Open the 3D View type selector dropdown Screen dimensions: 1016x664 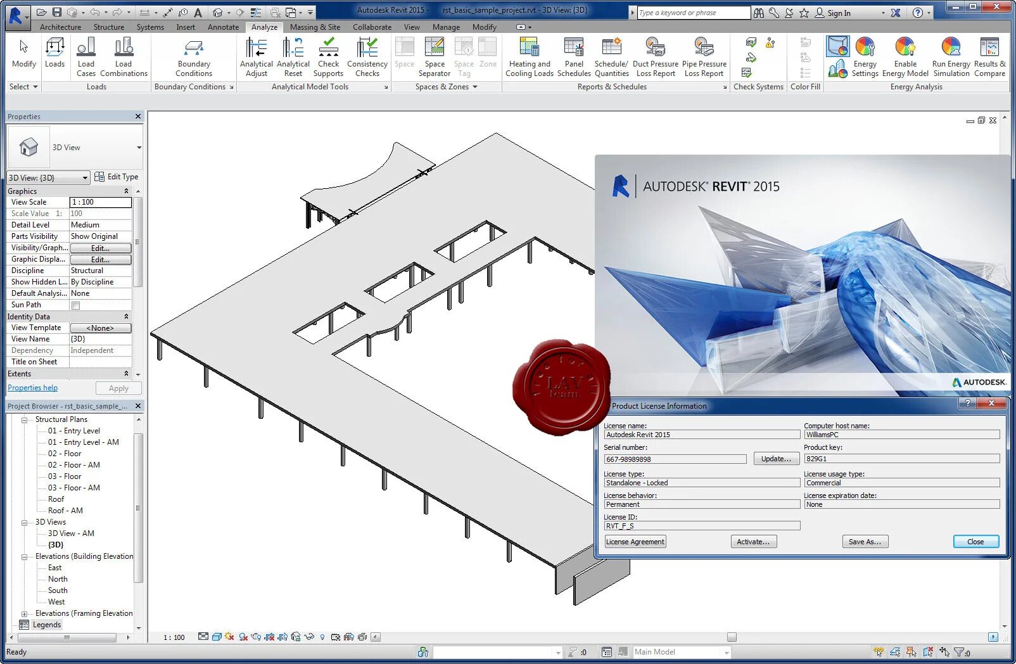(139, 148)
